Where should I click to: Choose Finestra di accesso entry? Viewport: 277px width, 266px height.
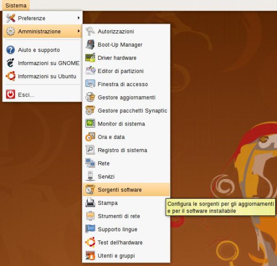(x=126, y=84)
